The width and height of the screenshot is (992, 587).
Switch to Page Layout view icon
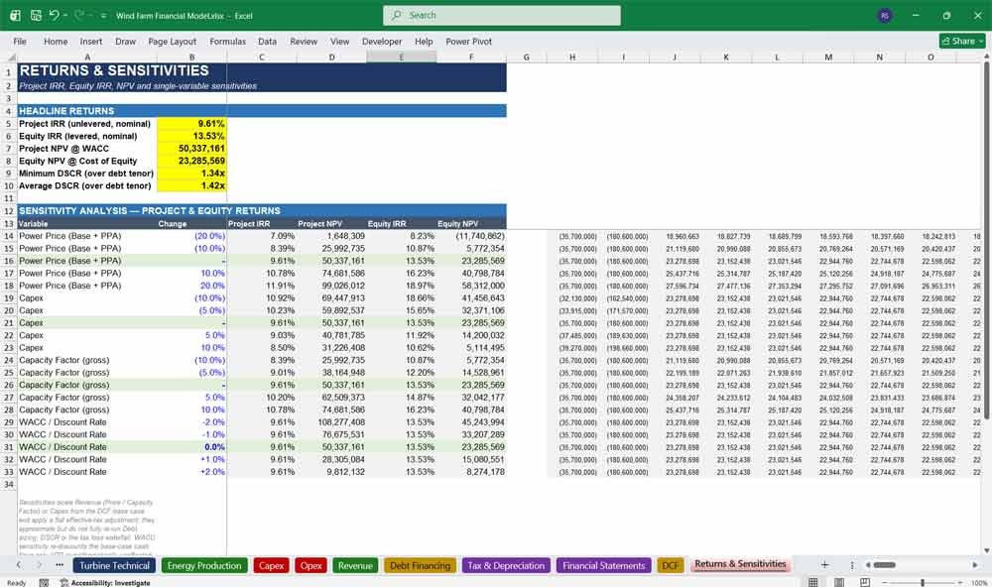tap(839, 583)
